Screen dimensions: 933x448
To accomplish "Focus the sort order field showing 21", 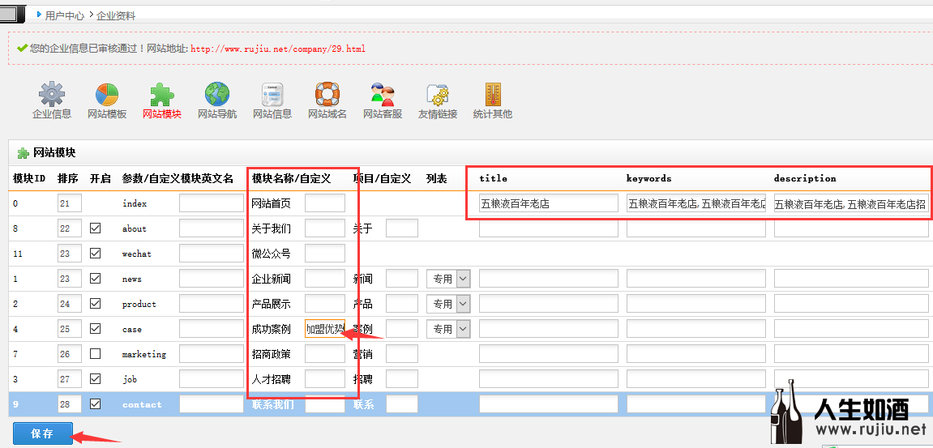I will pyautogui.click(x=69, y=203).
